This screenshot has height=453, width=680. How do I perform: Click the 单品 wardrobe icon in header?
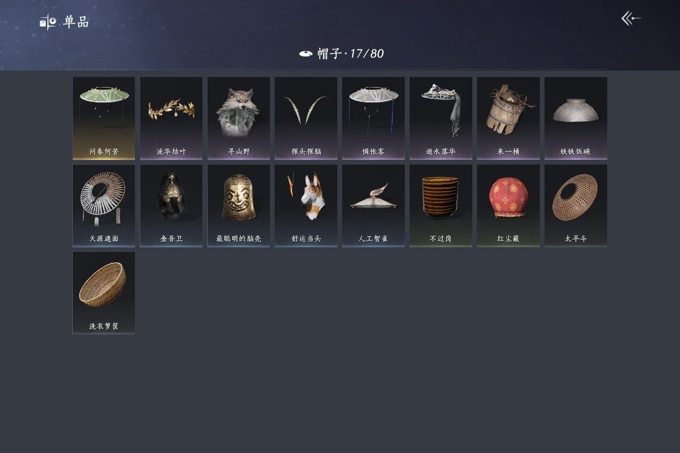click(48, 22)
